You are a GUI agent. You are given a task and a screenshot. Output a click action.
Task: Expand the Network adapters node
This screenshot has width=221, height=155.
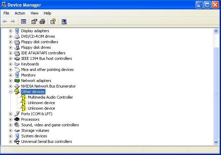point(10,81)
